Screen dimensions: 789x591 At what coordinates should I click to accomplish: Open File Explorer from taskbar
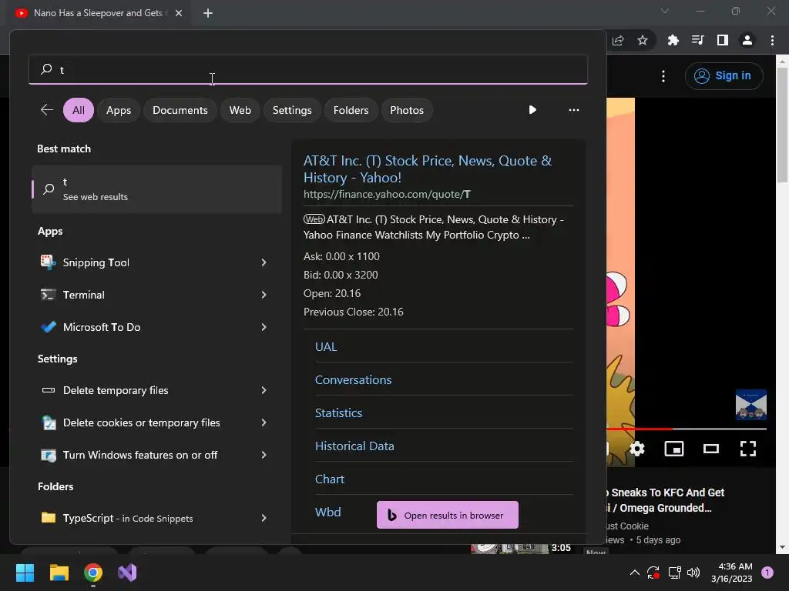(59, 573)
